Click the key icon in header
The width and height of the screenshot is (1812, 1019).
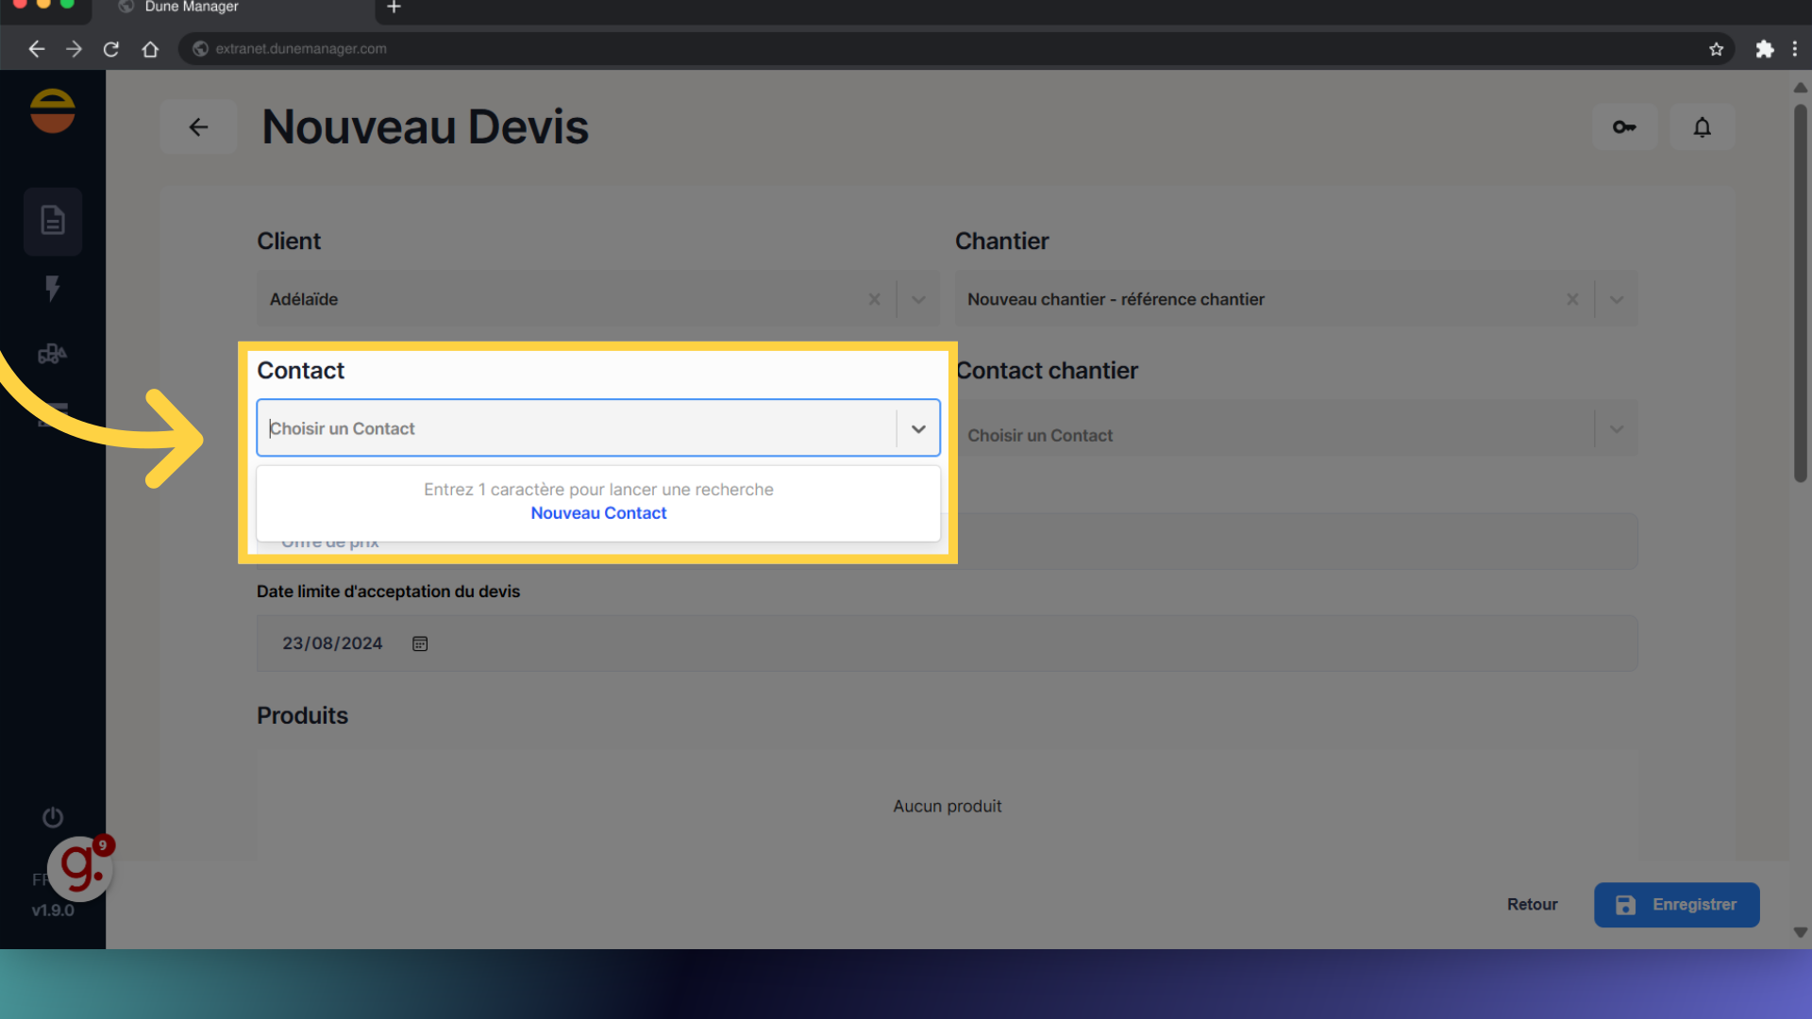click(x=1624, y=126)
